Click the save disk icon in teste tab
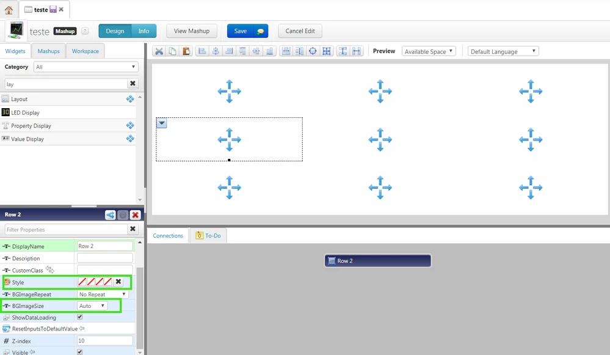This screenshot has width=610, height=355. point(53,9)
